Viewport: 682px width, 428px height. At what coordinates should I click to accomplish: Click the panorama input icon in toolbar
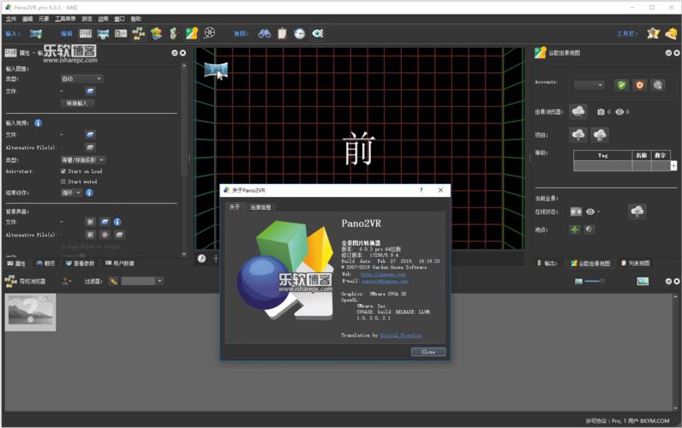36,33
